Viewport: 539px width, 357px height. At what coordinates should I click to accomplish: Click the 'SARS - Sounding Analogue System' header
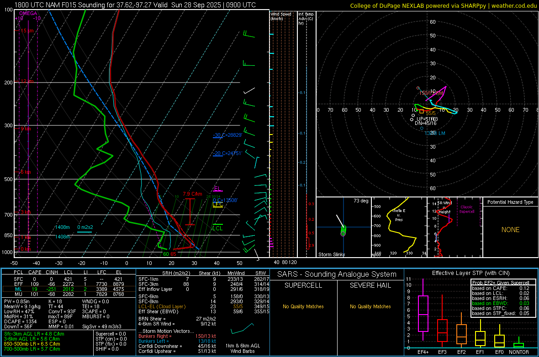point(337,274)
